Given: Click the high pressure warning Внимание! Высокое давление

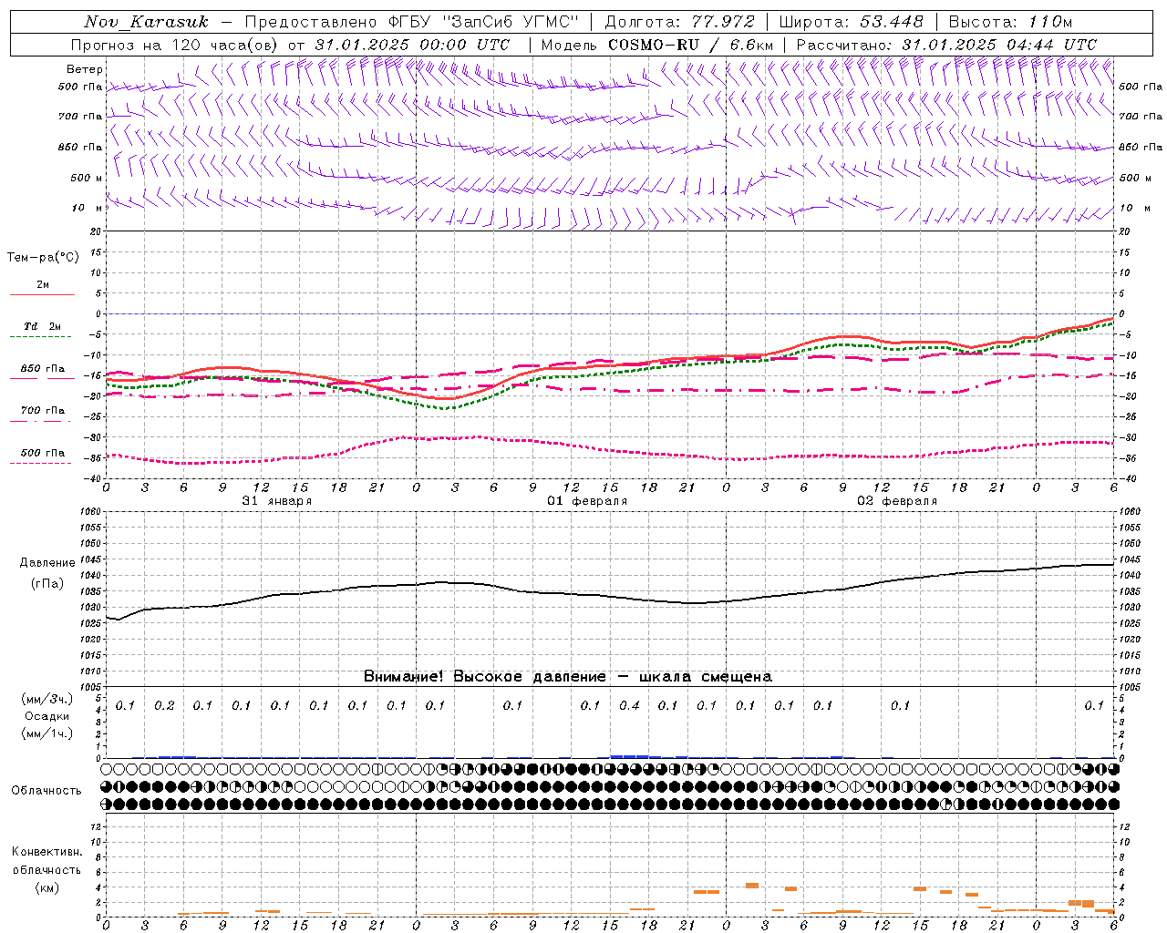Looking at the screenshot, I should coord(484,677).
